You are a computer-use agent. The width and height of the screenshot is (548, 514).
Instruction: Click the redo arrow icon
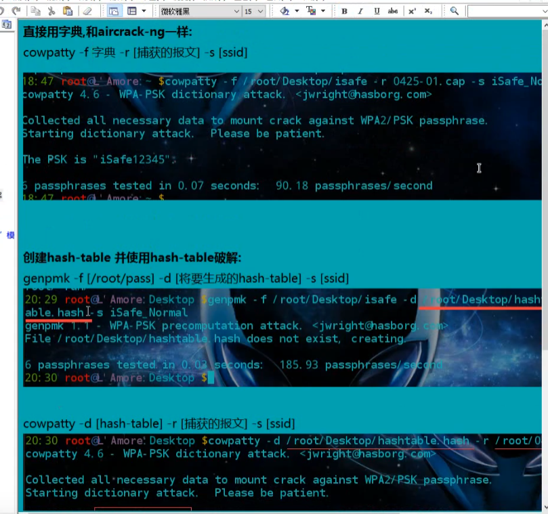pos(16,12)
